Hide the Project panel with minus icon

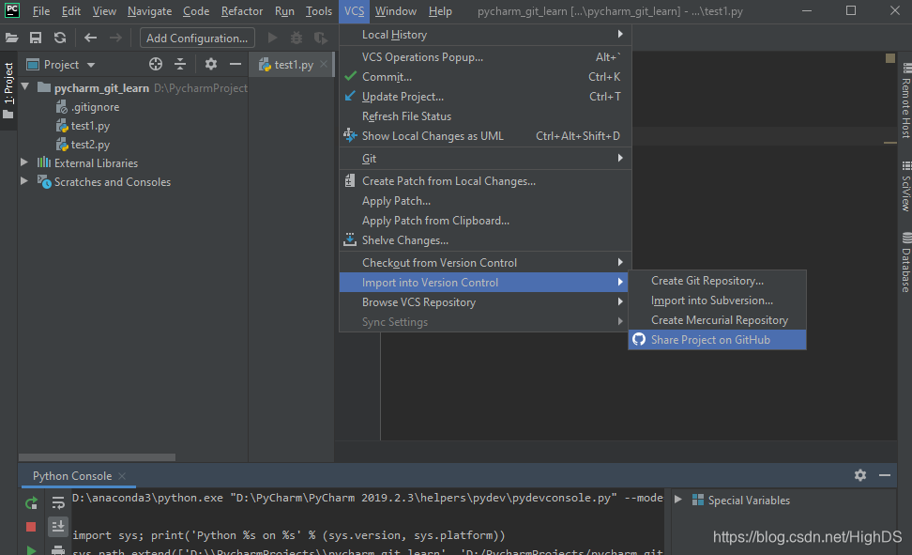coord(235,64)
